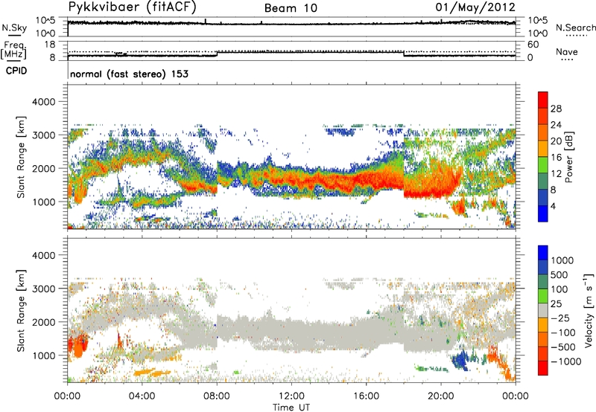This screenshot has width=596, height=412.
Task: Click the blue positive-velocity patch near 21:00
Action: 460,359
